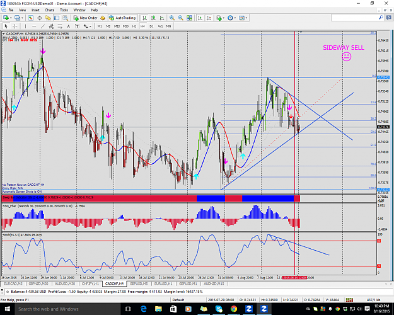Image resolution: width=394 pixels, height=315 pixels.
Task: Open the Tools menu
Action: 64,10
